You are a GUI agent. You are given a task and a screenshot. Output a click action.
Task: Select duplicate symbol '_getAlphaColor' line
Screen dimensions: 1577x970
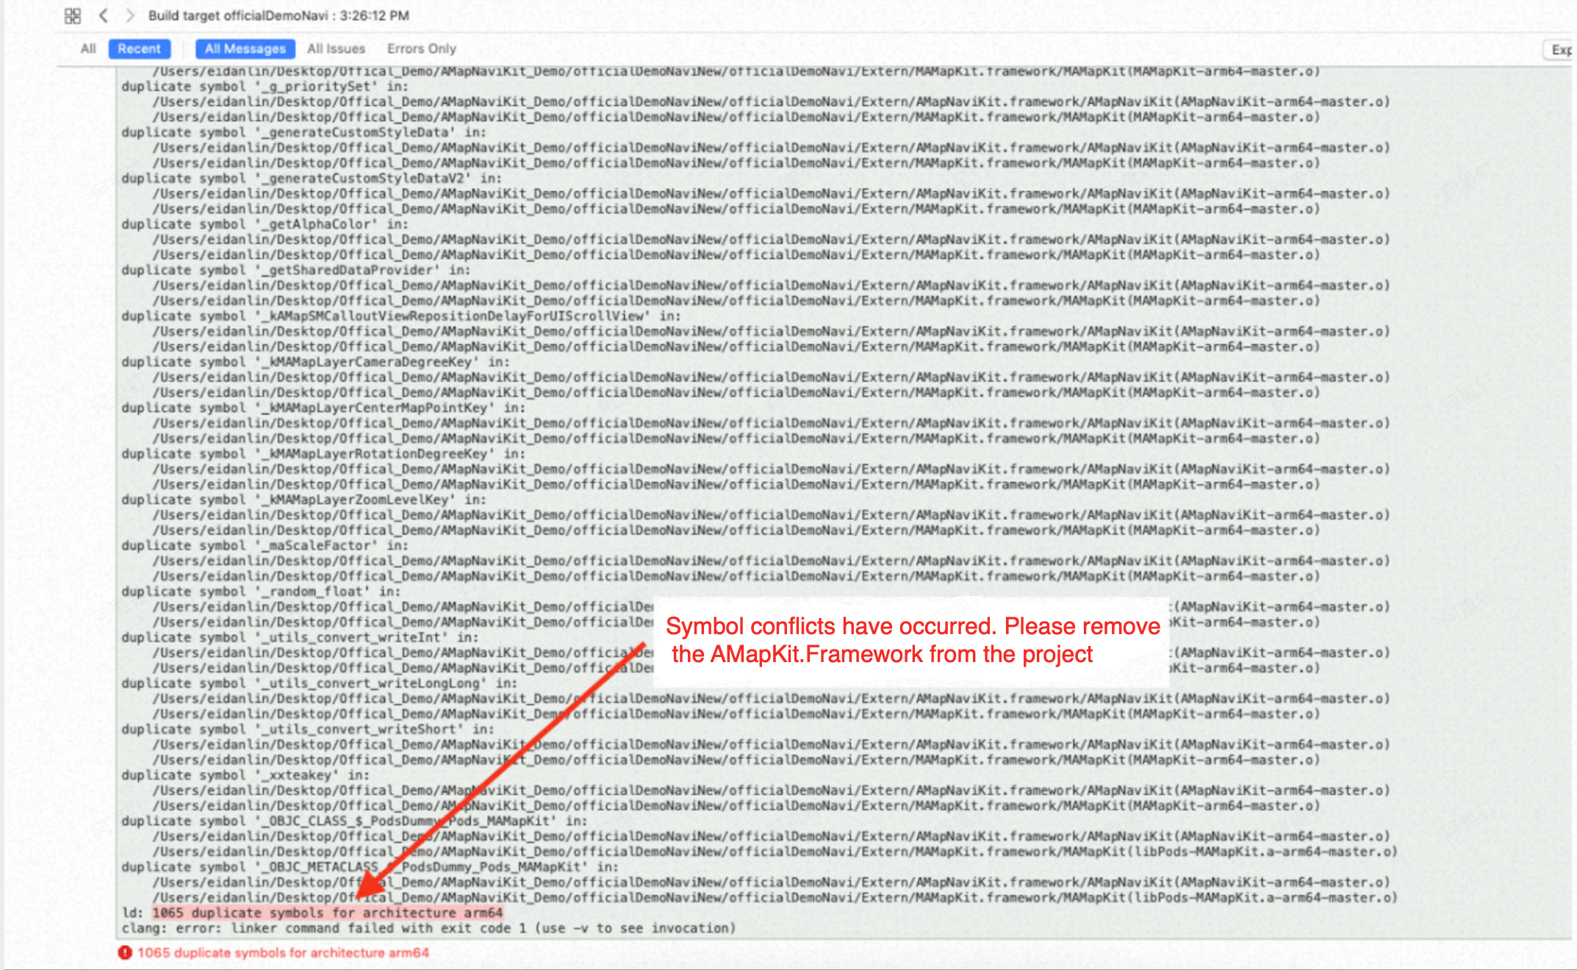265,224
